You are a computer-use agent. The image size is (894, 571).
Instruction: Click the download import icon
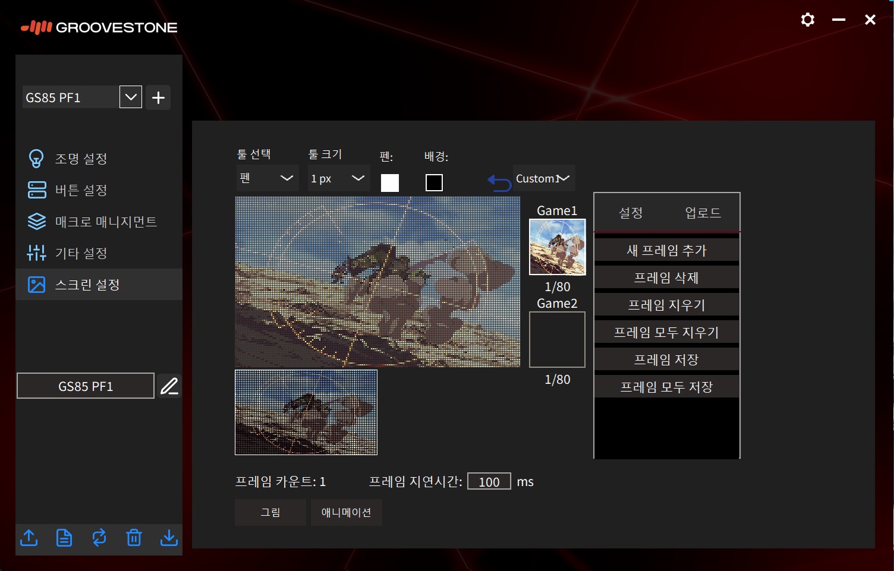pos(169,538)
